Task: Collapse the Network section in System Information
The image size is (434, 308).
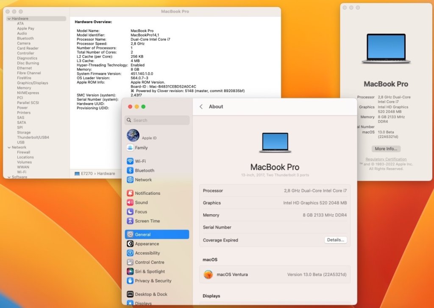Action: [9, 147]
